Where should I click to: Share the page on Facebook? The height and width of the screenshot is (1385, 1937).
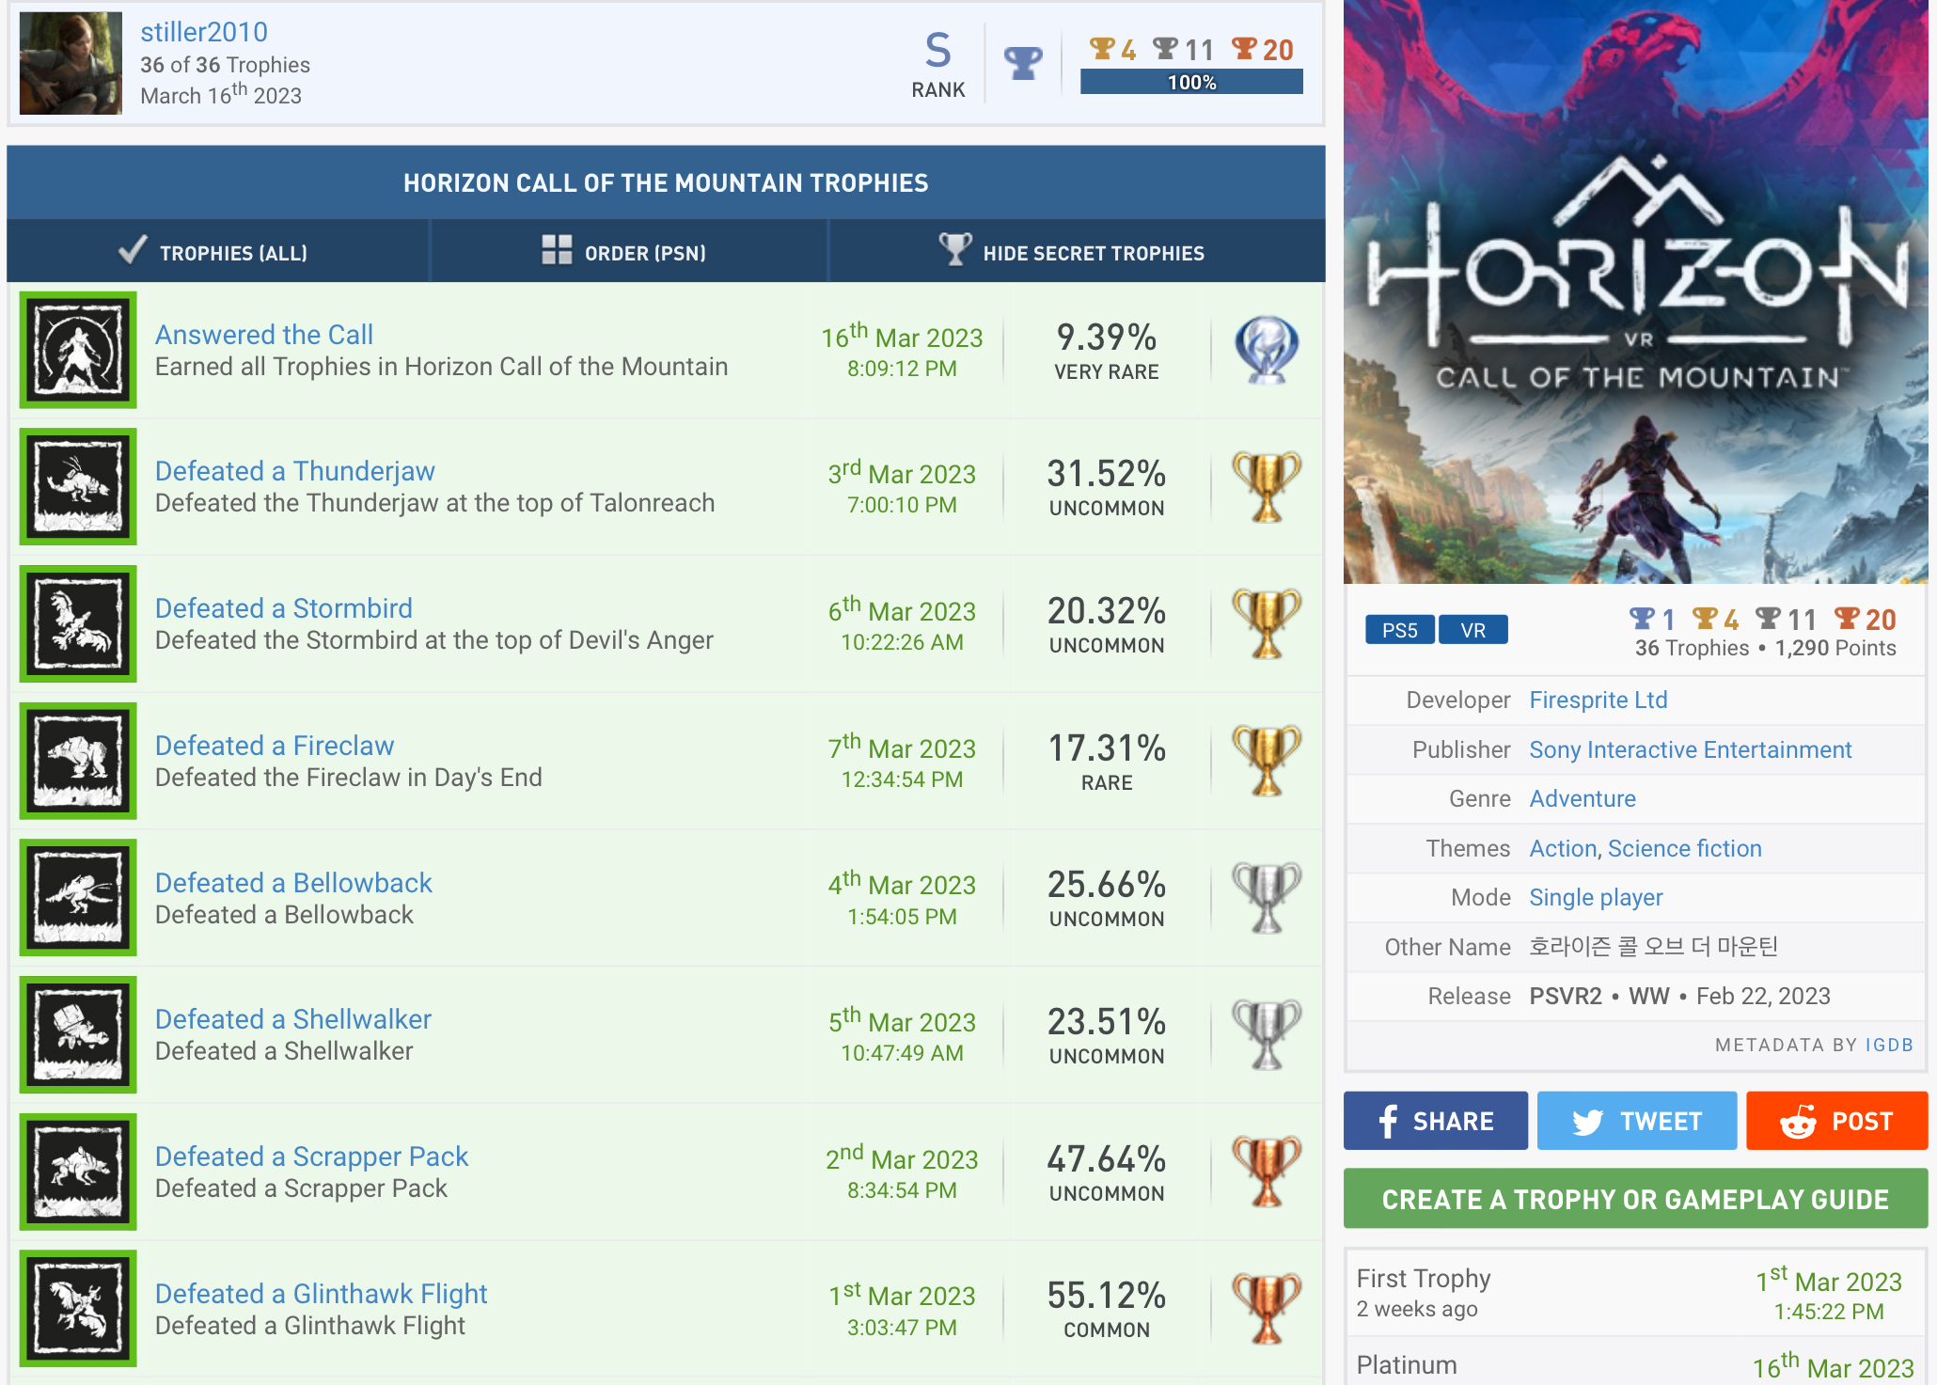(x=1436, y=1121)
